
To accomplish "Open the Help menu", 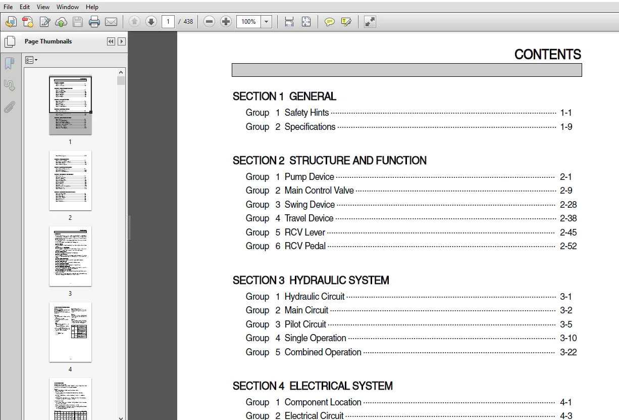I will click(92, 7).
